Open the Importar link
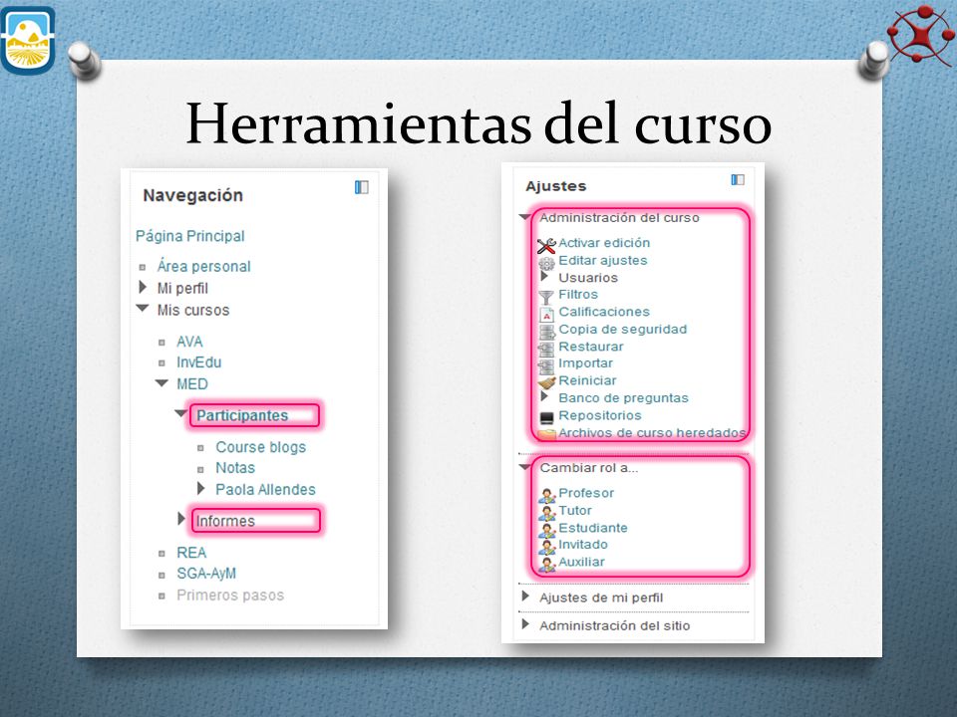 click(585, 363)
